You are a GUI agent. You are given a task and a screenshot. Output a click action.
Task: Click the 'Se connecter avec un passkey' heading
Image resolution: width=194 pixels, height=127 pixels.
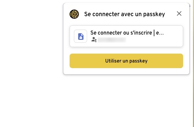124,14
